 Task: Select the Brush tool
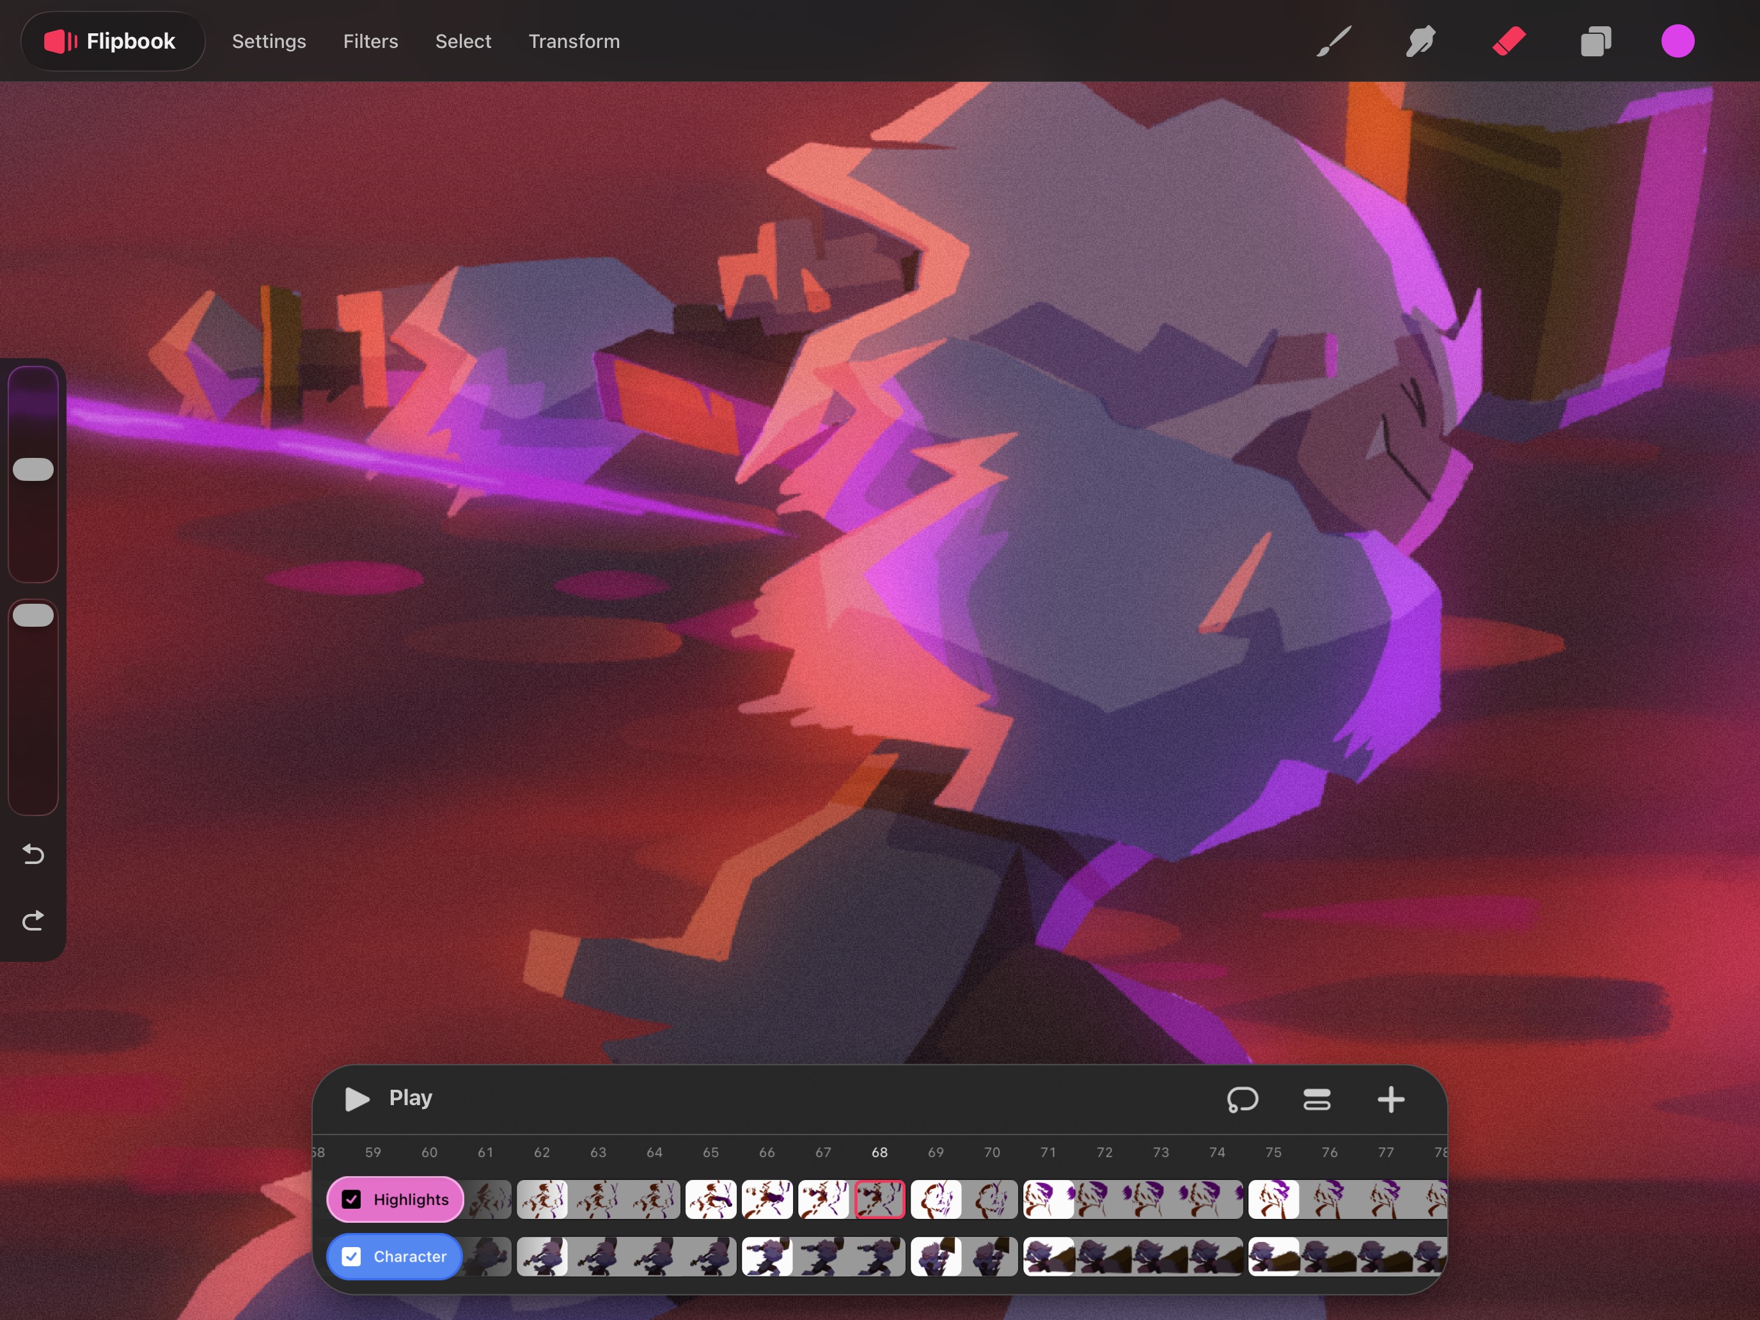[x=1334, y=42]
